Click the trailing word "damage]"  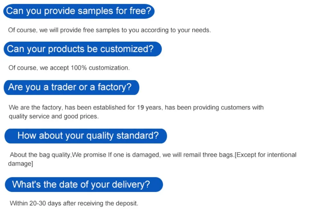21,164
